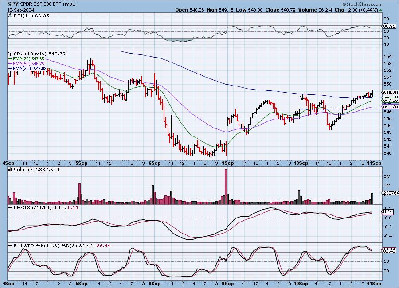Click the candlestick icon before SPY (10 min)
This screenshot has height=288, width=399.
click(11, 54)
